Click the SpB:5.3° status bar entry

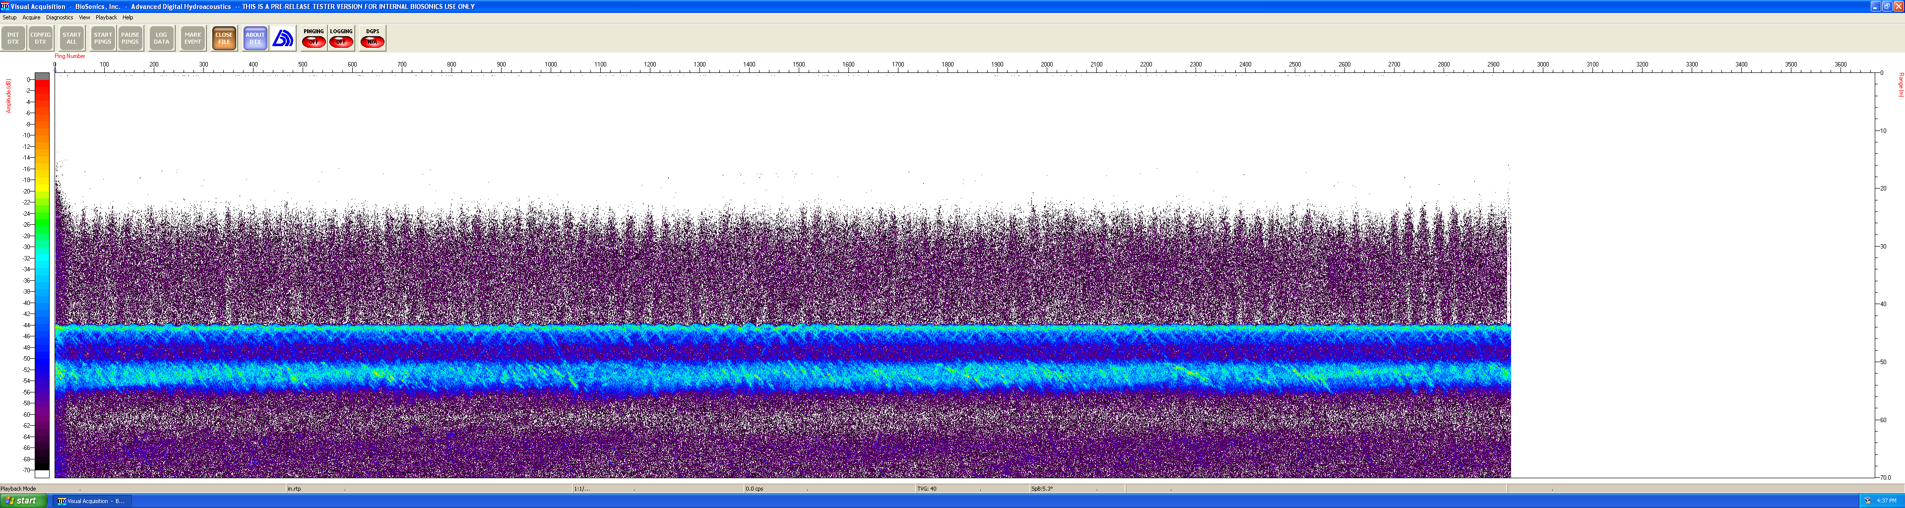point(1042,489)
